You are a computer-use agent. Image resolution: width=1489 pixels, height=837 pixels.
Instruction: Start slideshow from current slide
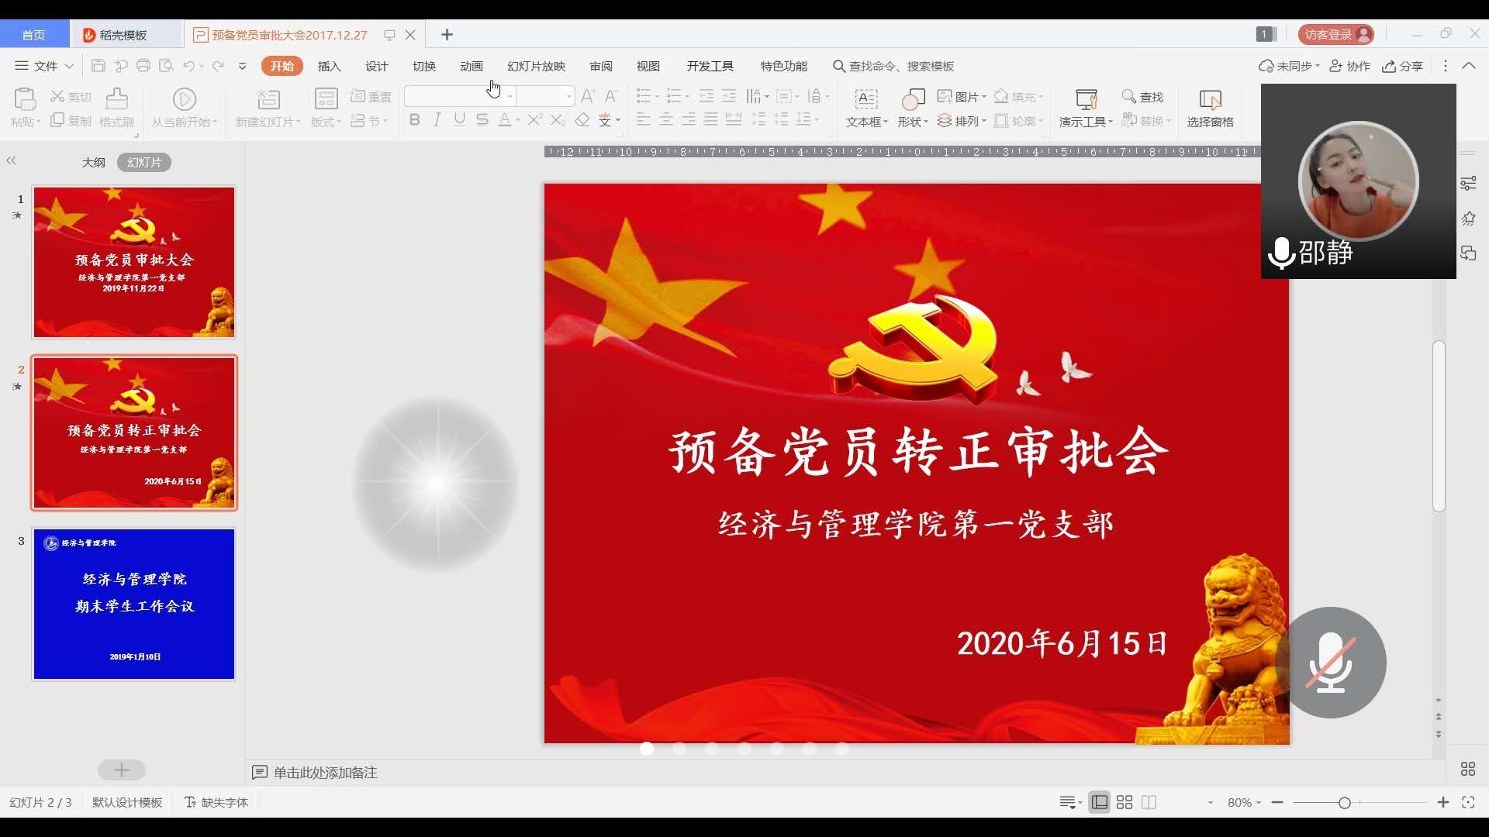coord(184,99)
